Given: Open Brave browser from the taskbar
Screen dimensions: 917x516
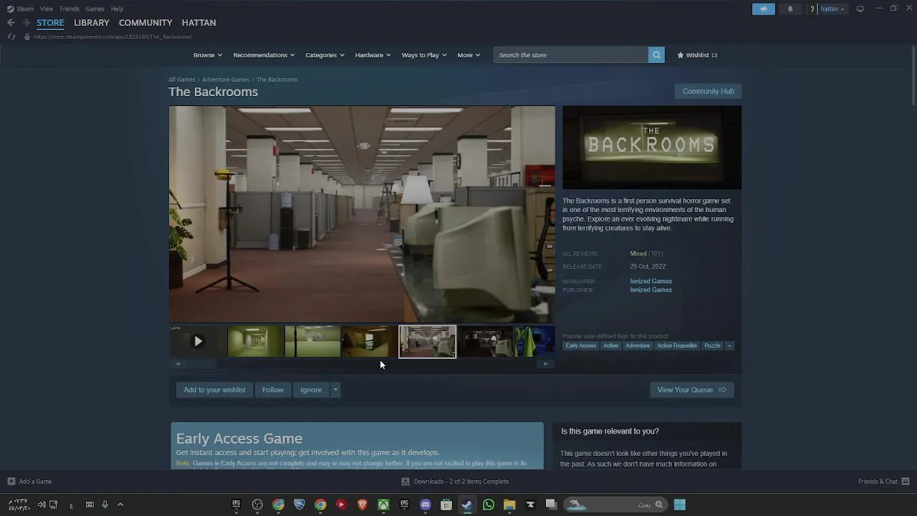Looking at the screenshot, I should pyautogui.click(x=363, y=505).
